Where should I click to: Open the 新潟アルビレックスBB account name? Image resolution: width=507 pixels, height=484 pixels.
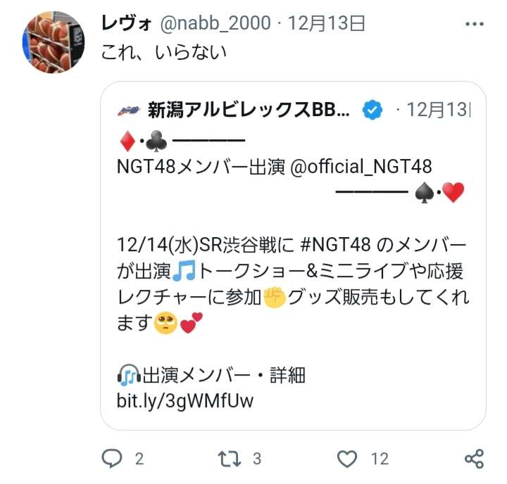click(x=249, y=110)
